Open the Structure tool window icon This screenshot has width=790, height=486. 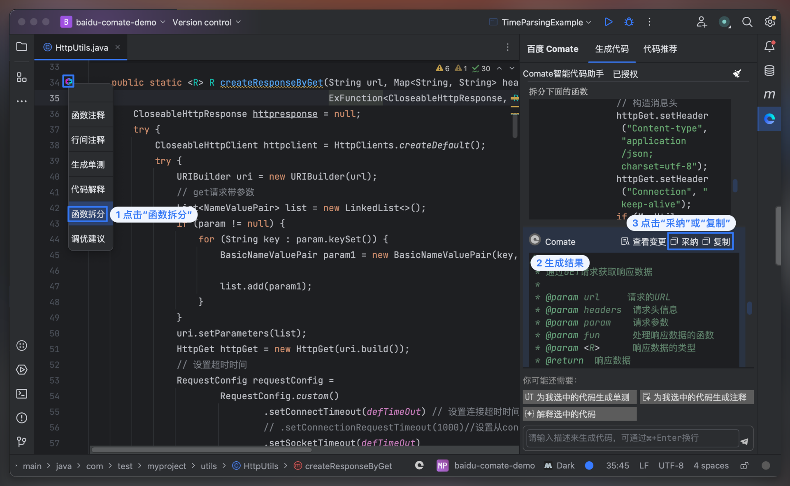(22, 77)
